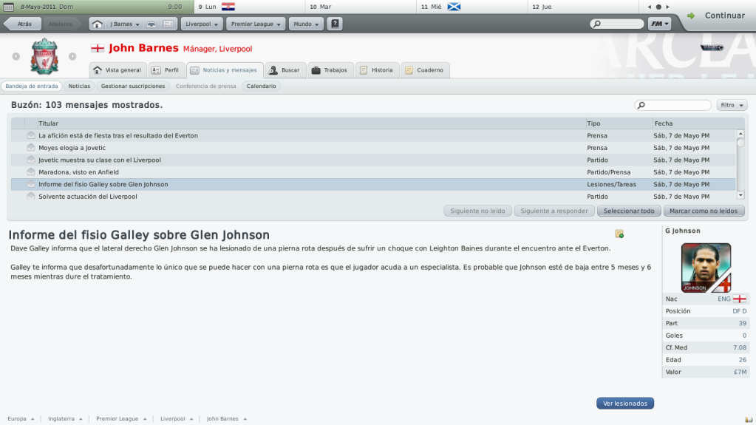The width and height of the screenshot is (756, 425).
Task: Click the England flag next to John Barnes
Action: pos(98,48)
